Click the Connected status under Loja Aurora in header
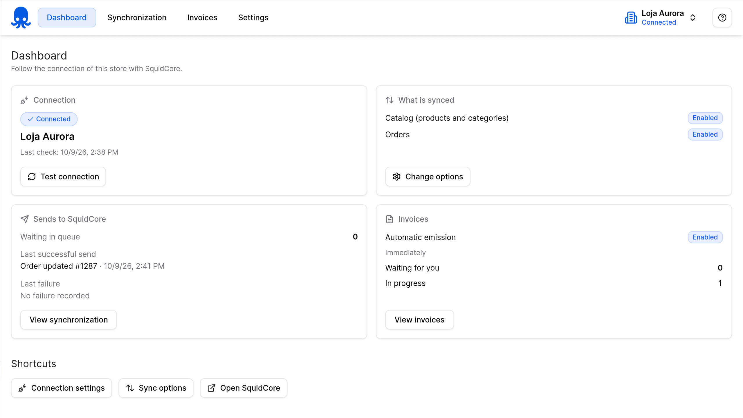Screen dimensions: 743x418 [x=659, y=22]
